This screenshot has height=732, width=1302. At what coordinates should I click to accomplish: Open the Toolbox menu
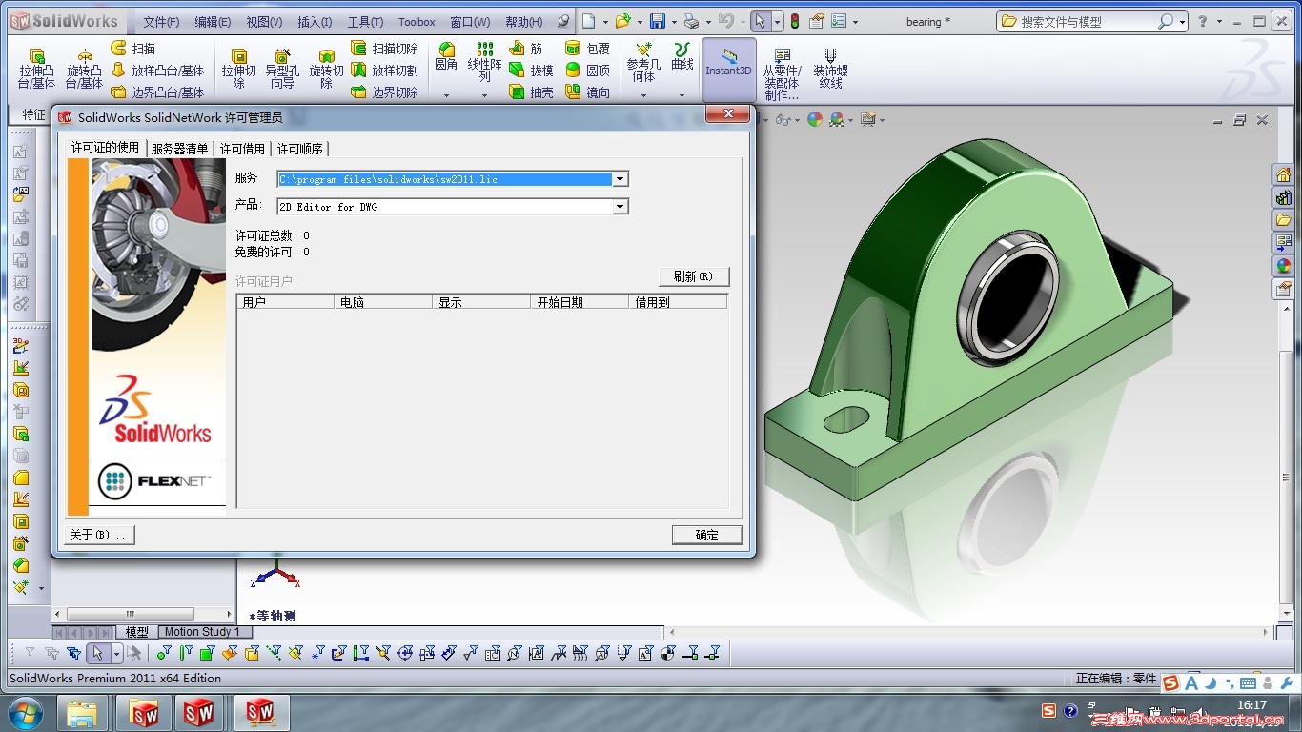click(417, 22)
